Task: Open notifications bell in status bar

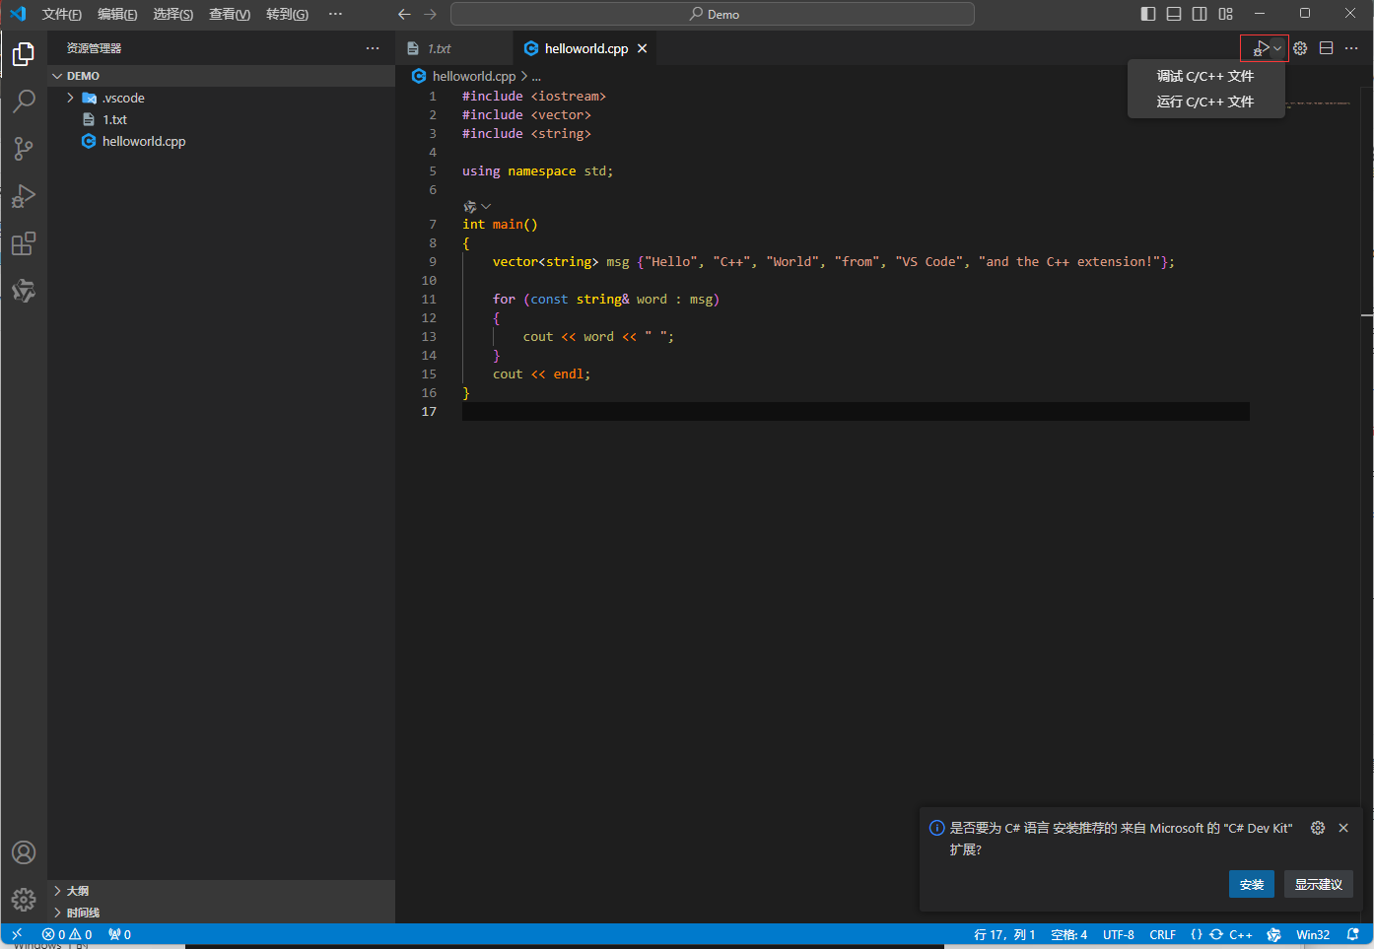Action: pos(1353,934)
